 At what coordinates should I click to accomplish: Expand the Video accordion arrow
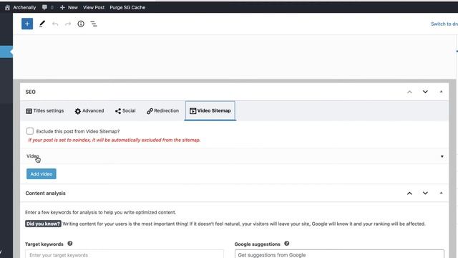coord(442,156)
